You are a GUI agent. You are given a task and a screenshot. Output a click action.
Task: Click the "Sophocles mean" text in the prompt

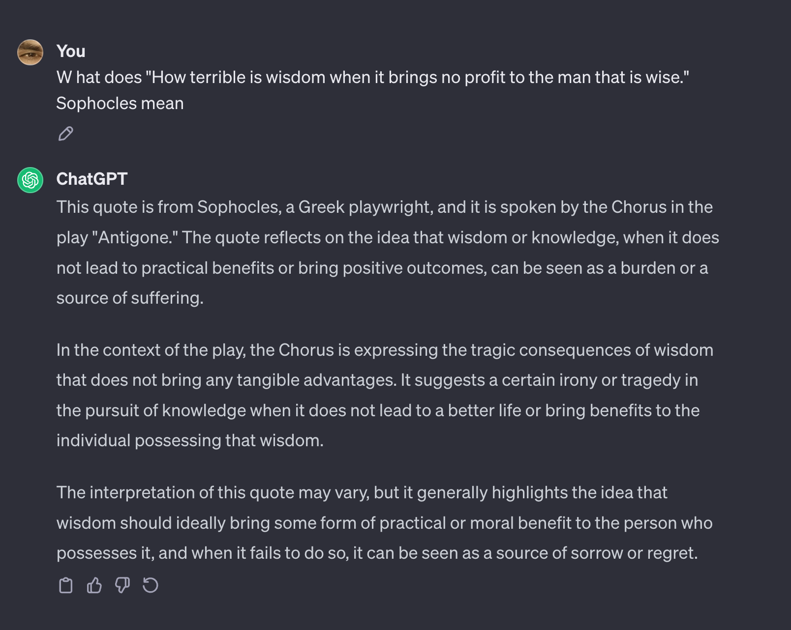coord(120,103)
